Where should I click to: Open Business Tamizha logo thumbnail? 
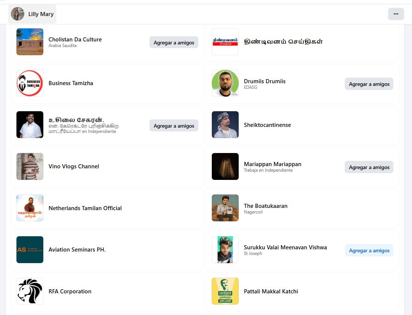point(30,83)
